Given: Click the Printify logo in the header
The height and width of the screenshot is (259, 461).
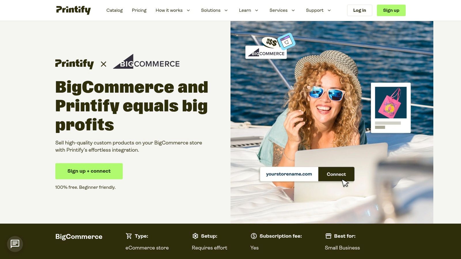Looking at the screenshot, I should coord(73,10).
